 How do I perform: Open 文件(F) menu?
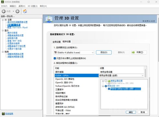4,6
